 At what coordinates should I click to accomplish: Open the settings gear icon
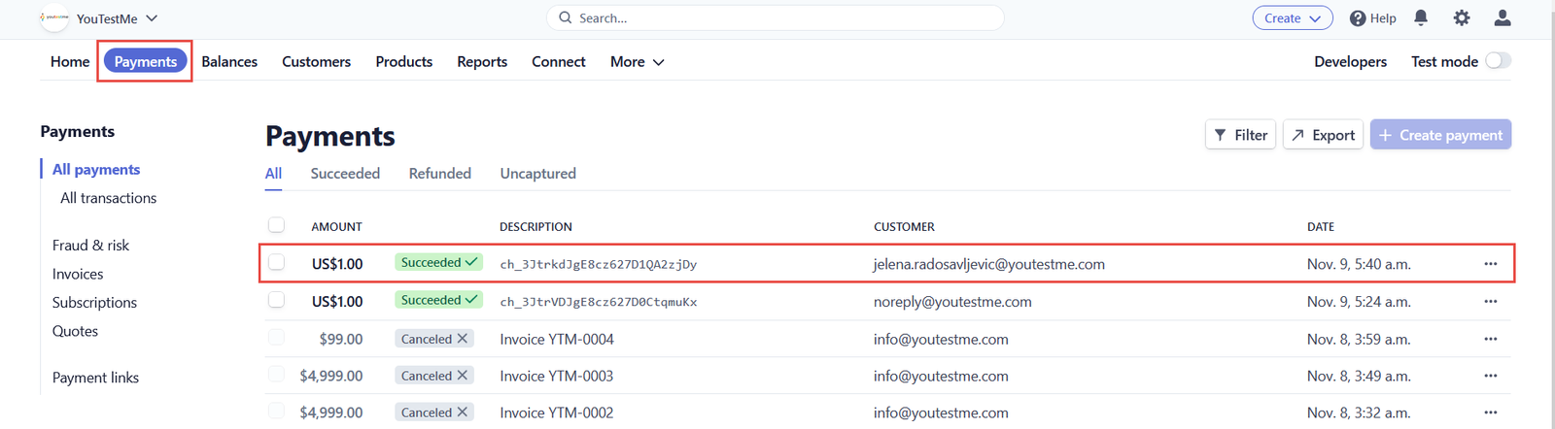tap(1461, 17)
